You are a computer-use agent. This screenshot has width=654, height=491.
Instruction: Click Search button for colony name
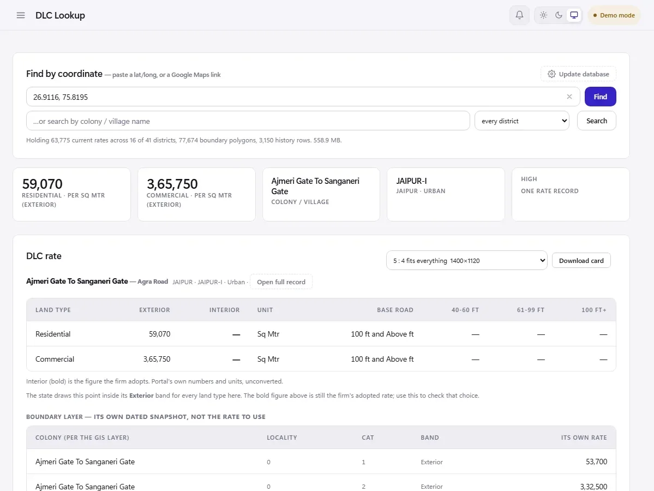pyautogui.click(x=596, y=121)
